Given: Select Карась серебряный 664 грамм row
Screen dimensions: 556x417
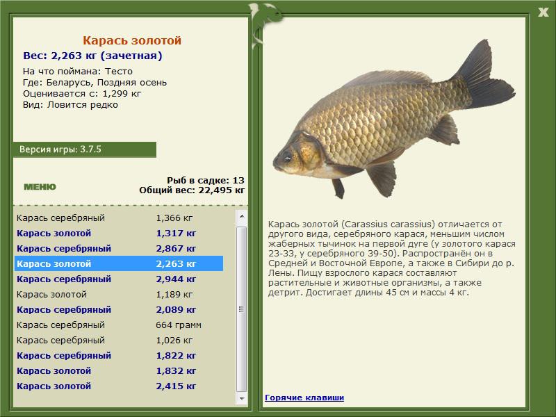Looking at the screenshot, I should pyautogui.click(x=119, y=325).
